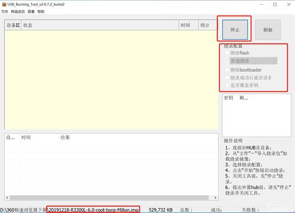Image resolution: width=295 pixels, height=213 pixels.
Task: Click the horizontal scrollbar left arrow
Action: point(7,198)
